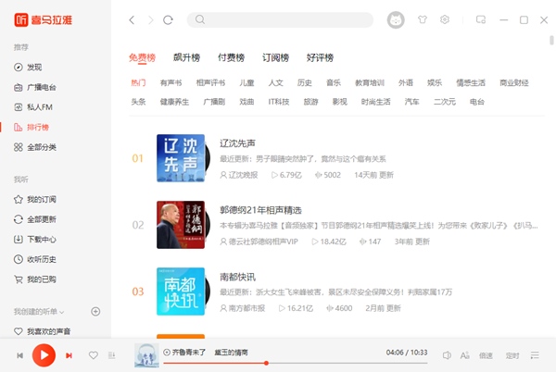Image resolution: width=556 pixels, height=372 pixels.
Task: Open the playlist queue icon in player bar
Action: tap(535, 355)
